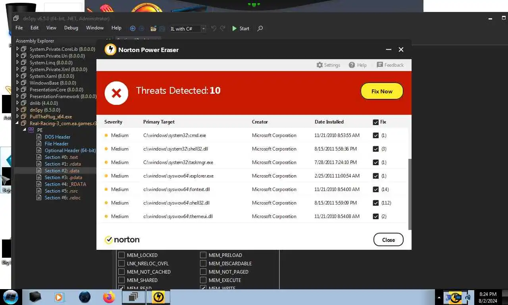508x305 pixels.
Task: Click the threats list vertical scrollbar
Action: (410, 194)
